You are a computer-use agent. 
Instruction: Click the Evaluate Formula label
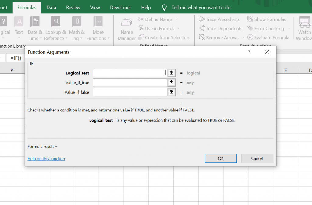[x=272, y=37]
